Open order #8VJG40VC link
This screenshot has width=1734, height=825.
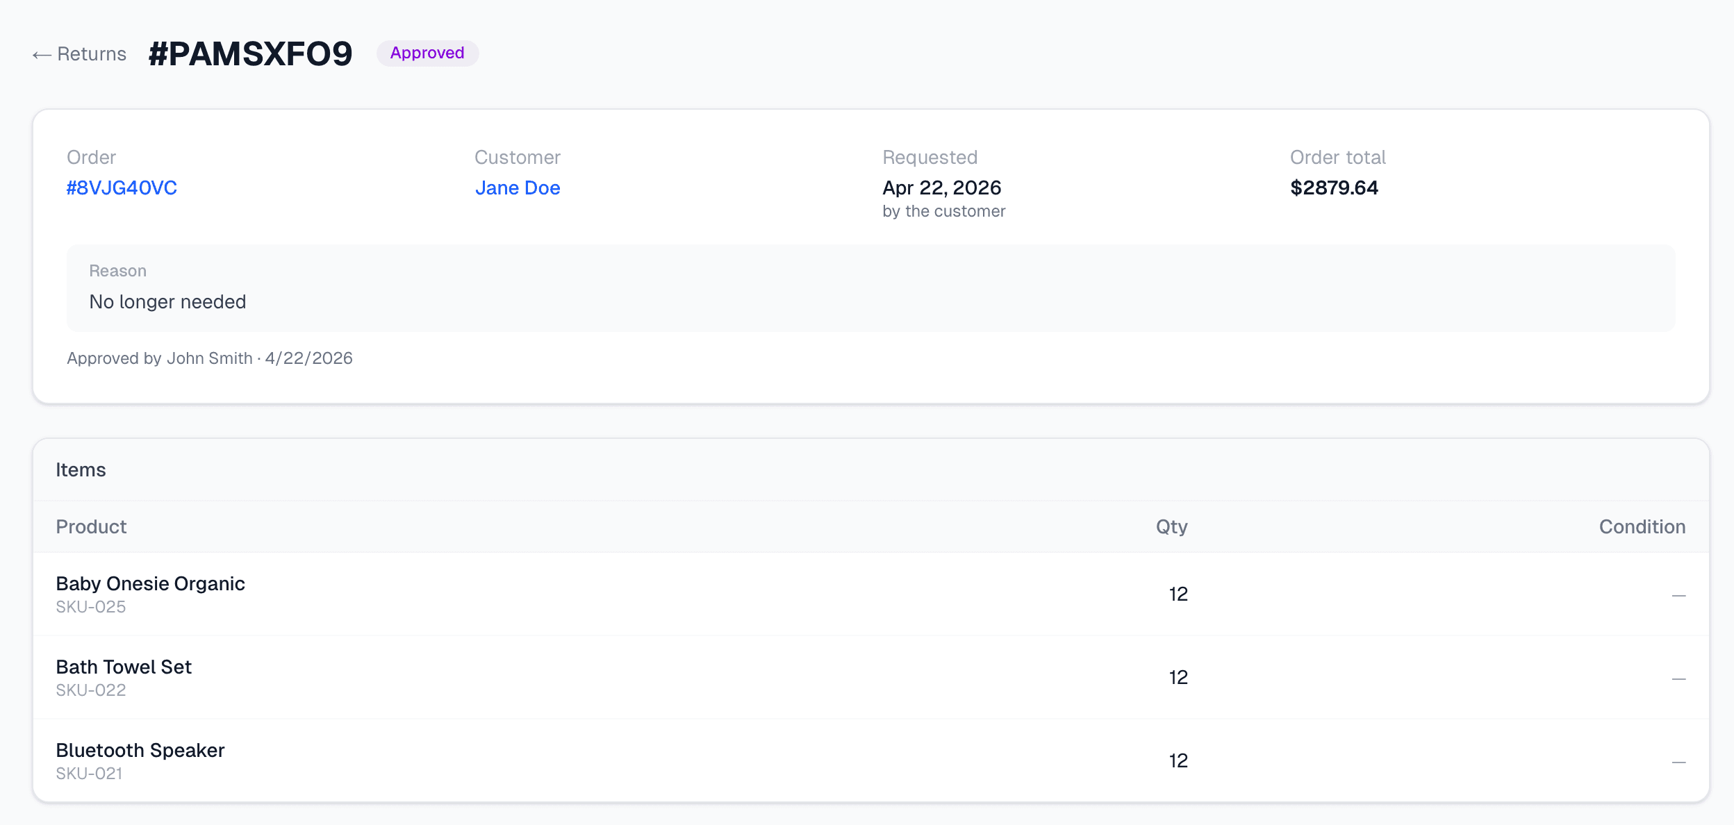tap(122, 187)
